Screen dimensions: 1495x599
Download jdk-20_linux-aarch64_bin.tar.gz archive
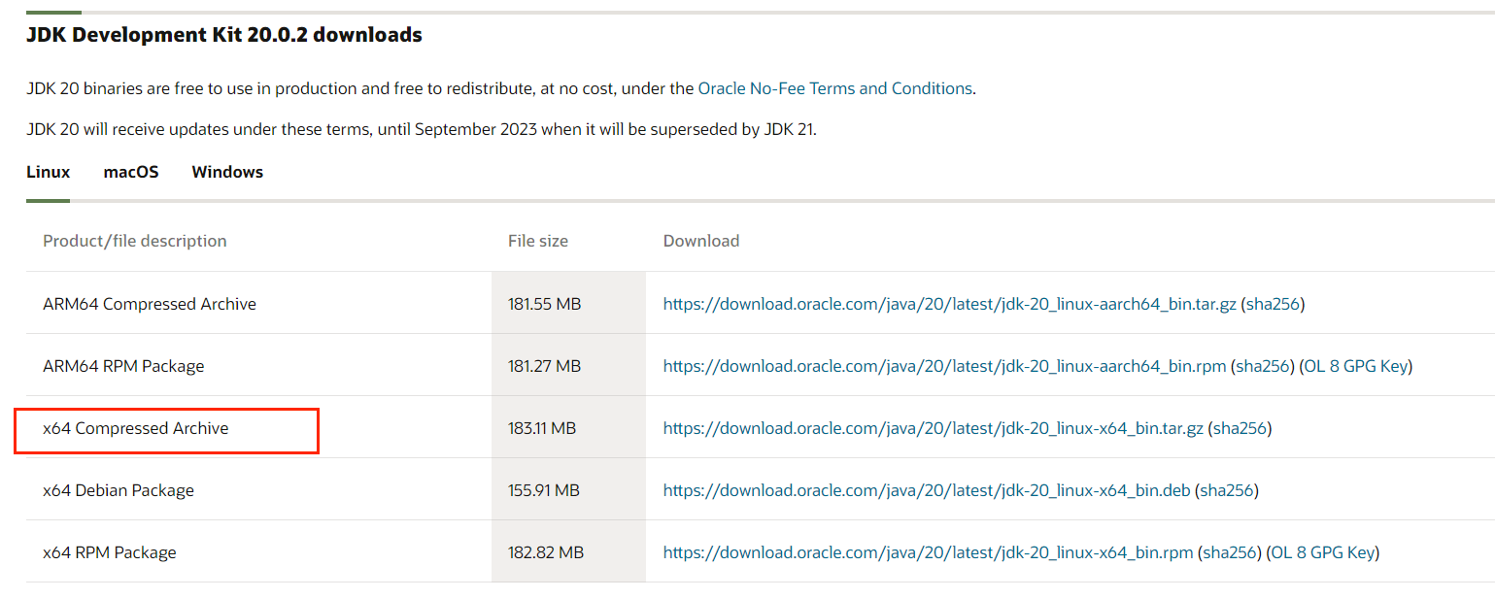(x=950, y=304)
